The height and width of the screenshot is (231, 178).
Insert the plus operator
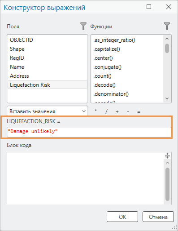click(117, 111)
